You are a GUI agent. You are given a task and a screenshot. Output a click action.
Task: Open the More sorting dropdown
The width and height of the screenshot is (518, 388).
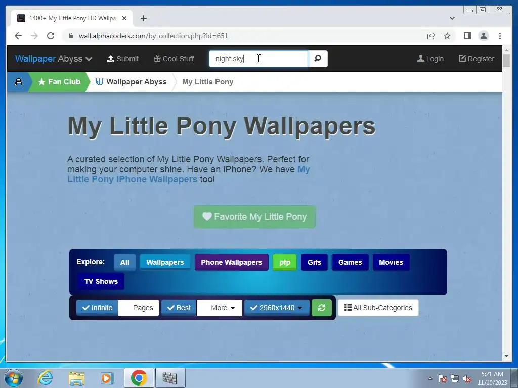pos(220,308)
